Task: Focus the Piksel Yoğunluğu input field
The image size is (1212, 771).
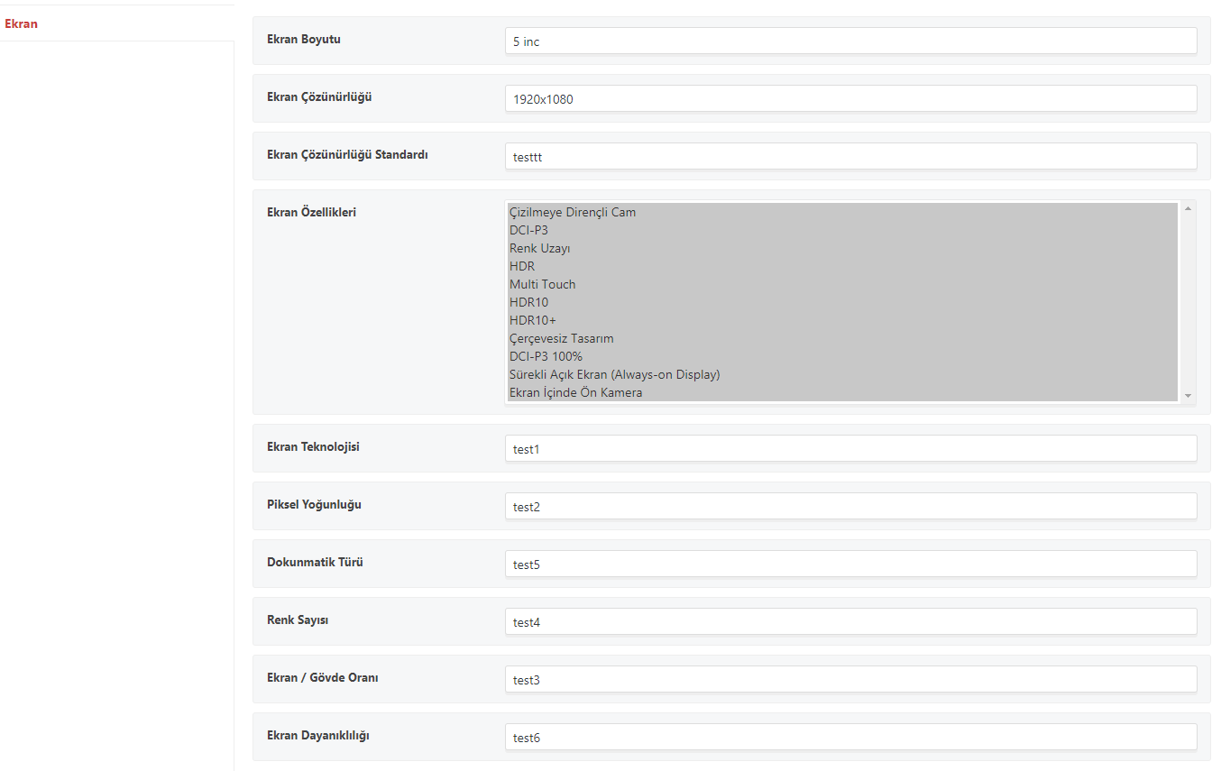Action: click(x=850, y=506)
